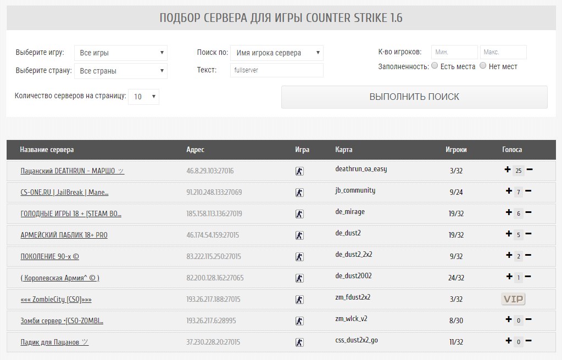Focus the Мин. players input field
Image resolution: width=562 pixels, height=360 pixels.
coord(454,52)
